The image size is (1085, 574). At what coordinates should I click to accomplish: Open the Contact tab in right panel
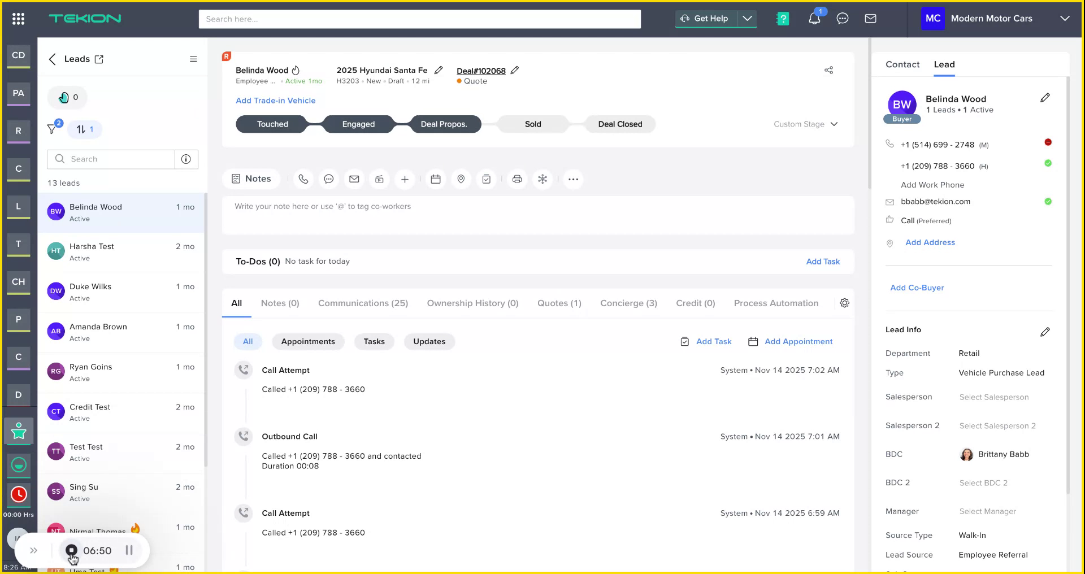(902, 64)
